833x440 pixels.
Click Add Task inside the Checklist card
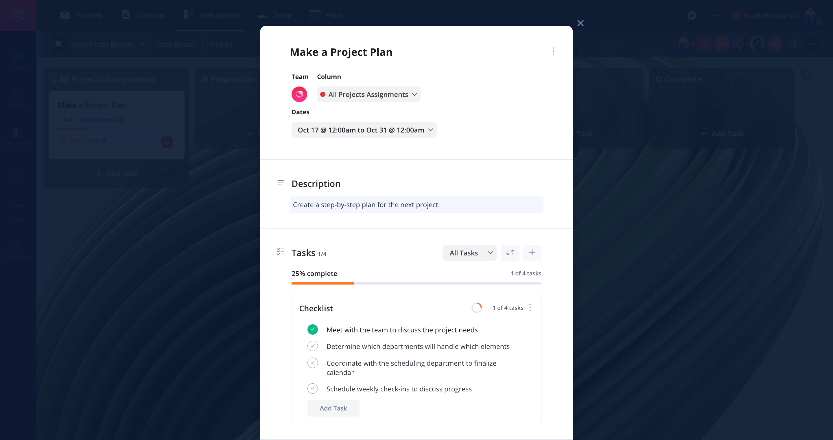click(333, 408)
